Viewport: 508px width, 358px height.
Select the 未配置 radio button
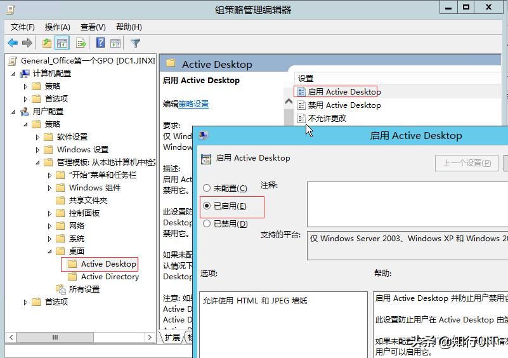(207, 189)
